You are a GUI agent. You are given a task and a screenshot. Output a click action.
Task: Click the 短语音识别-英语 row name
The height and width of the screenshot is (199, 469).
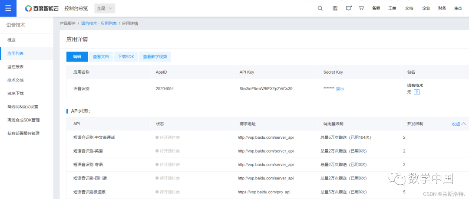[x=88, y=151]
